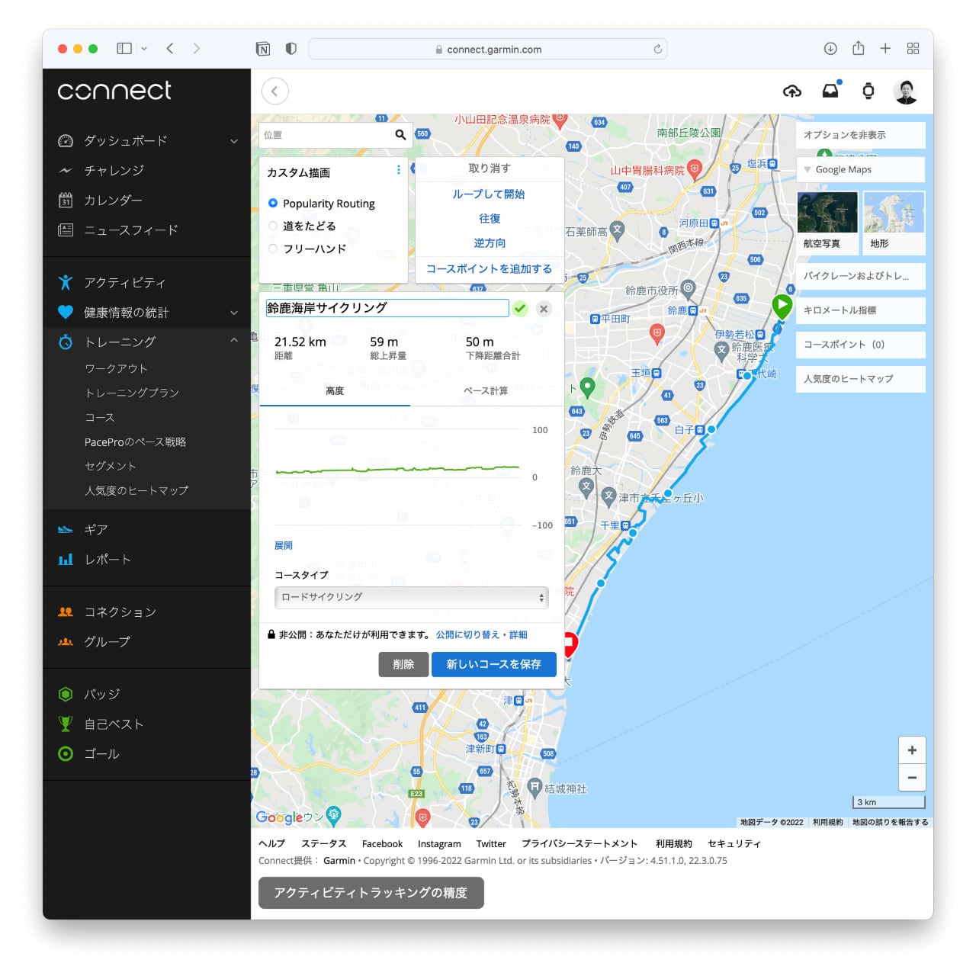The image size is (976, 976).
Task: Select Popularity Routing radio button
Action: tap(273, 204)
